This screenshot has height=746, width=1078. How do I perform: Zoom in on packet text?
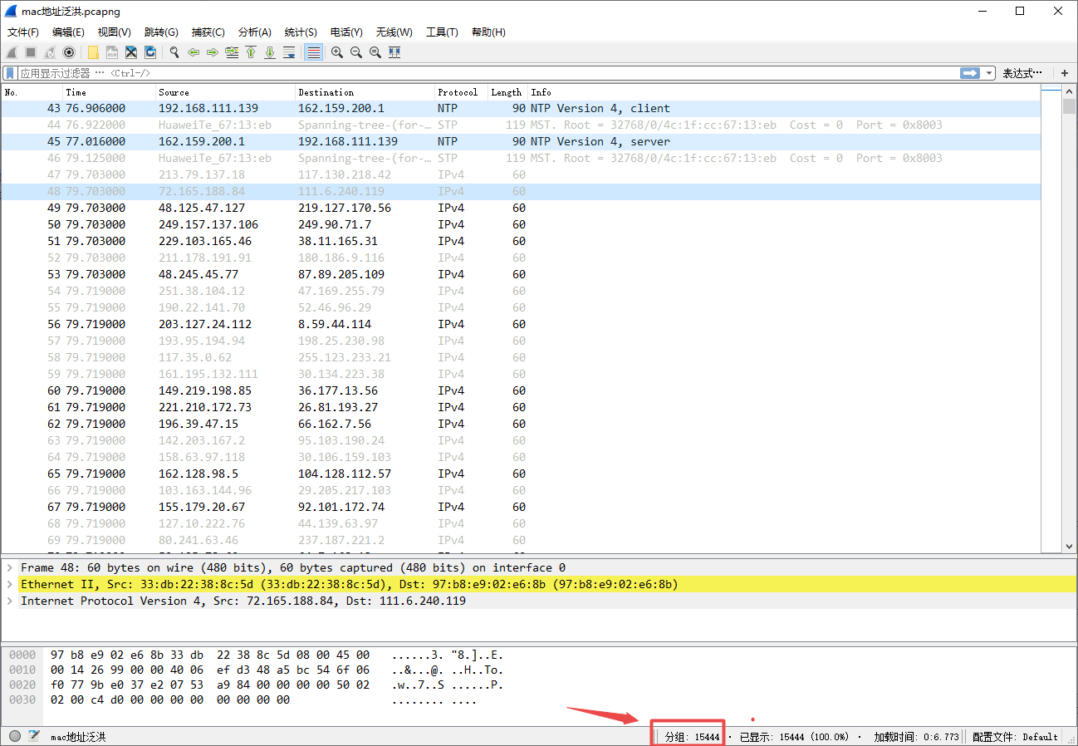tap(337, 52)
